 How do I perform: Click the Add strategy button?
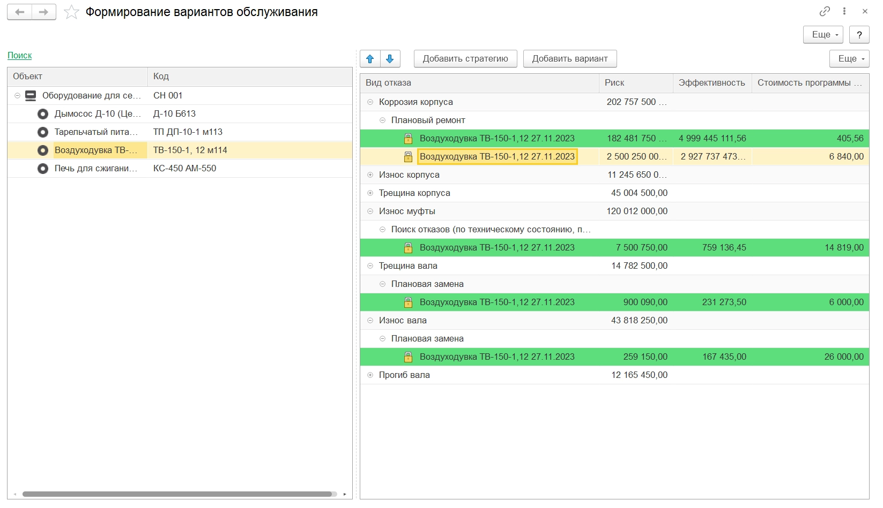click(x=465, y=59)
